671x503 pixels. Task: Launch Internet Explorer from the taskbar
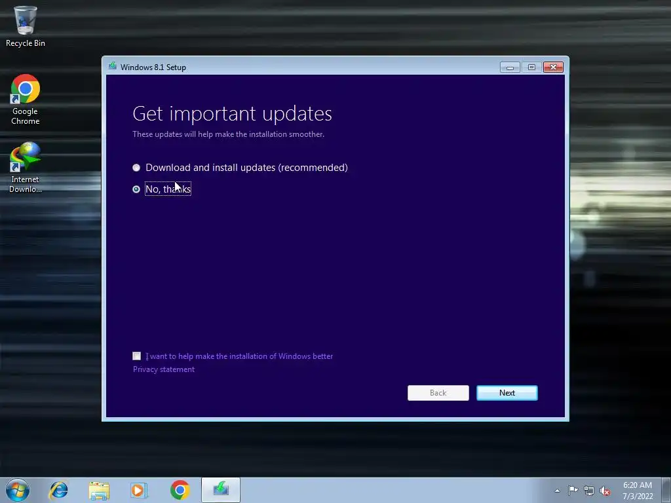pyautogui.click(x=58, y=490)
